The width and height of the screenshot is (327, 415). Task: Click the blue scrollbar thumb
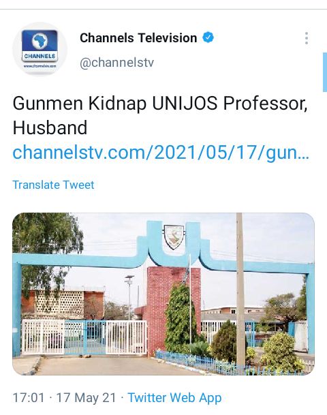(x=325, y=72)
